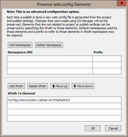The image size is (128, 137).
Task: Select second row Prefix cell
Action: click(107, 65)
